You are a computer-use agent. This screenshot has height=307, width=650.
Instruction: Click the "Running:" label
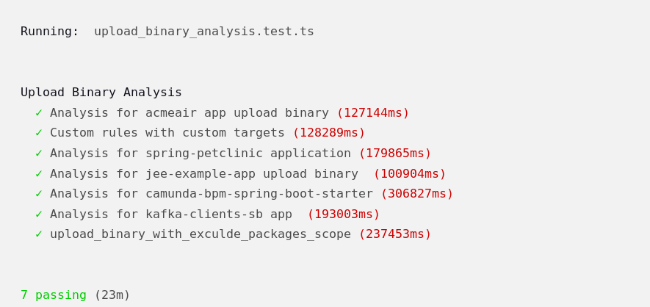point(49,32)
